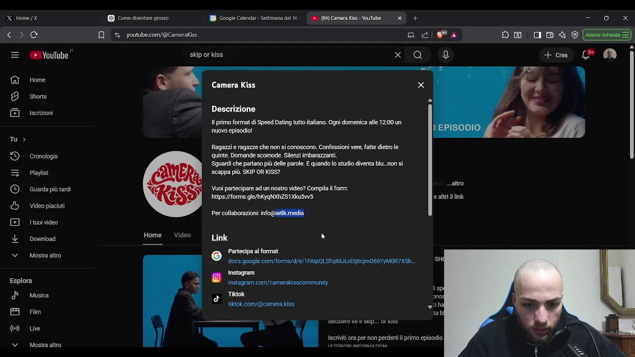Go back in browser history
Viewport: 635px width, 357px height.
click(x=9, y=35)
